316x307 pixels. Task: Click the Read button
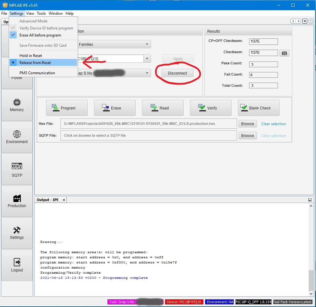[x=162, y=108]
